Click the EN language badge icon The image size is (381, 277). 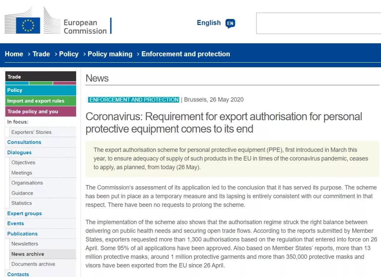(230, 24)
